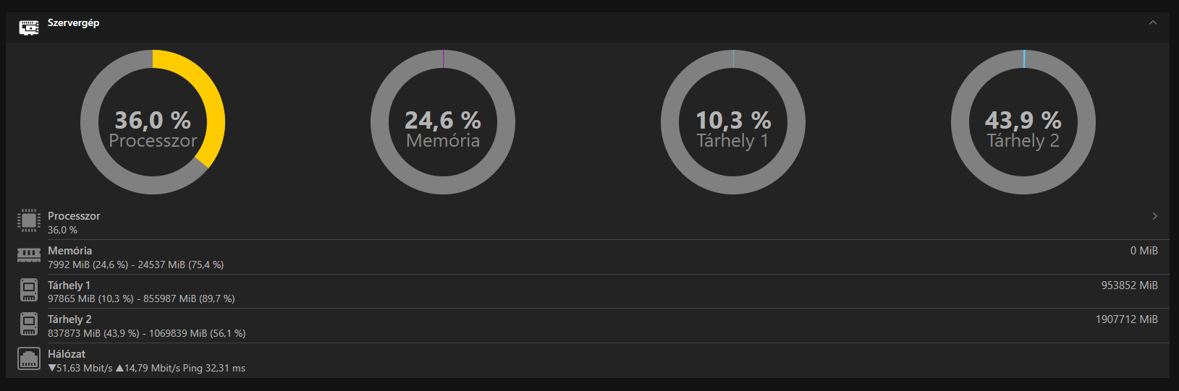1179x391 pixels.
Task: Click the Processzor chip icon
Action: coord(29,220)
